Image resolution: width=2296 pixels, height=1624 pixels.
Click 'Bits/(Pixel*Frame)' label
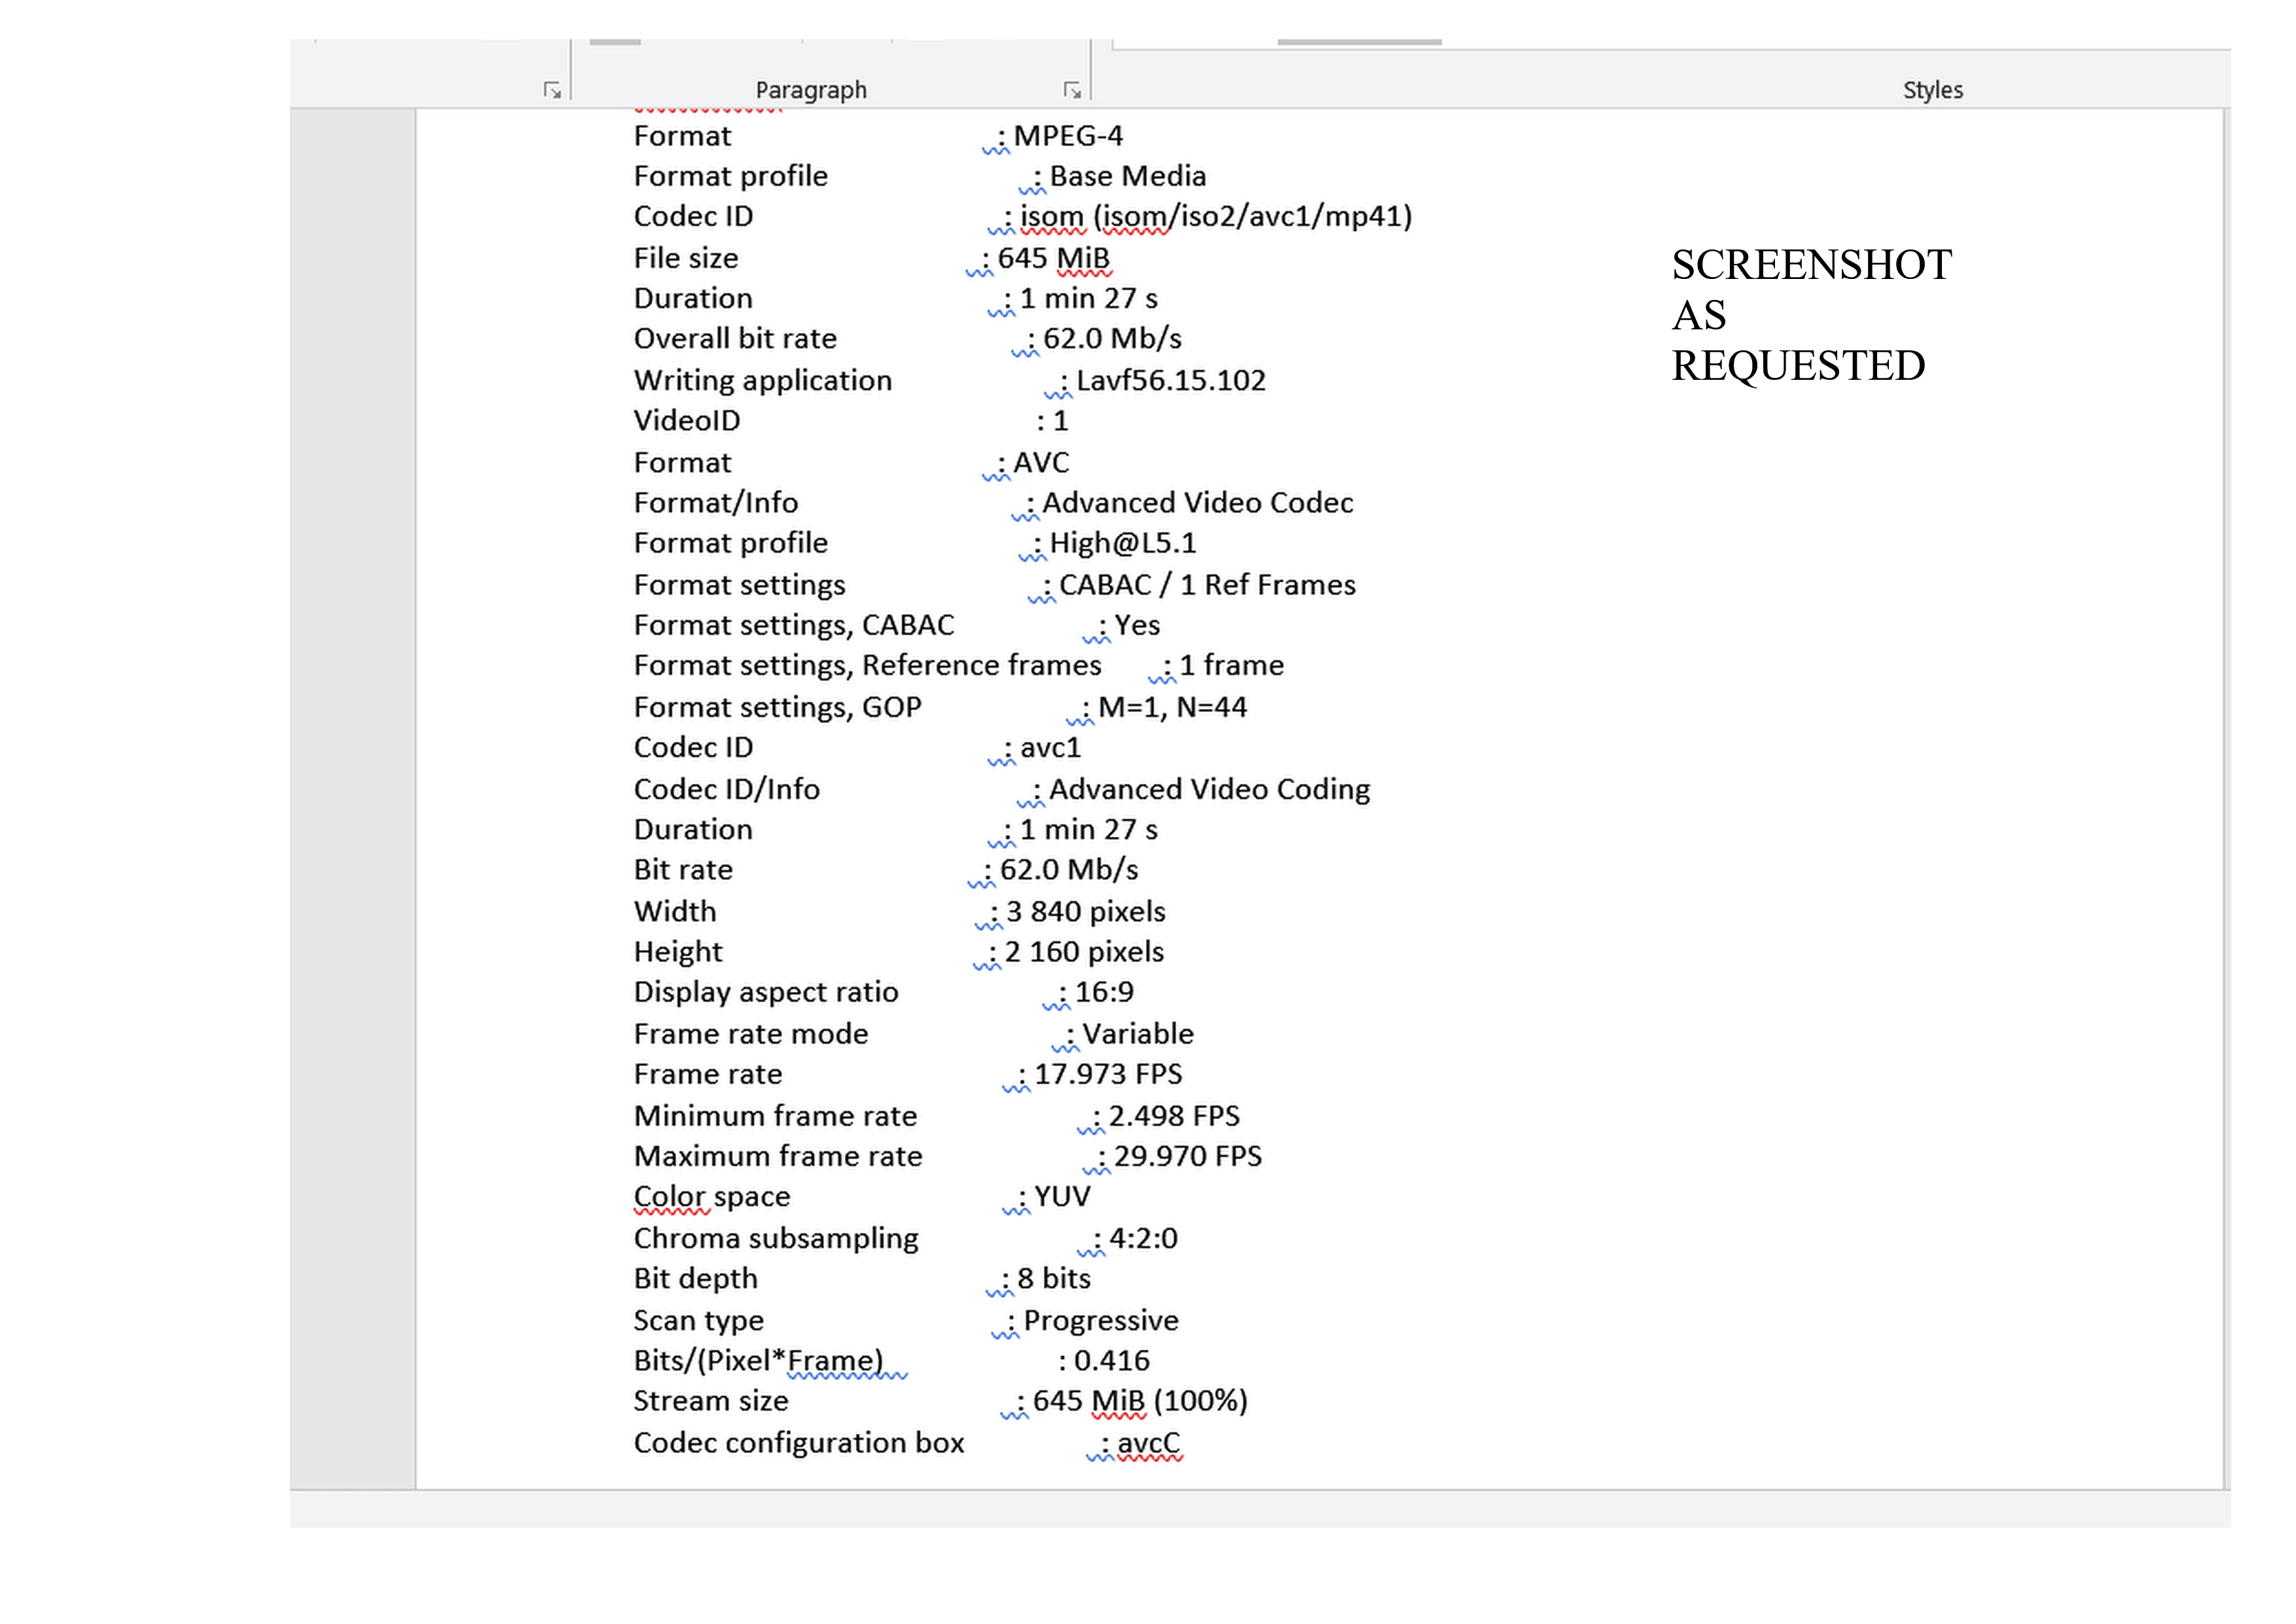[x=758, y=1361]
